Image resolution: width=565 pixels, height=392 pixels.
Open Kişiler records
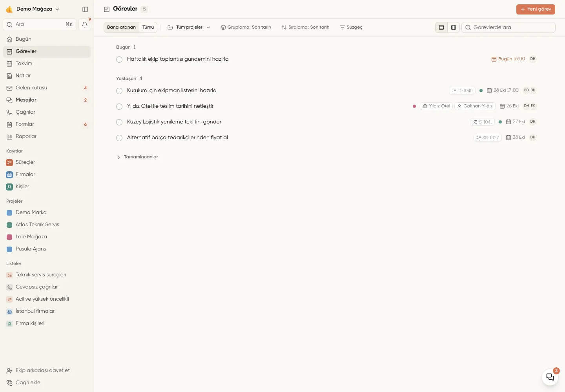pyautogui.click(x=47, y=187)
